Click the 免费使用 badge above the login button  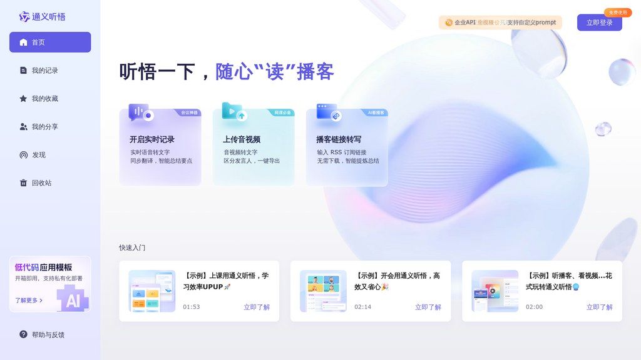point(618,12)
